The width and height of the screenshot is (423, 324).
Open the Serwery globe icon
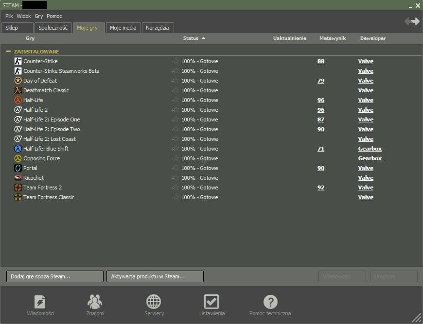154,302
